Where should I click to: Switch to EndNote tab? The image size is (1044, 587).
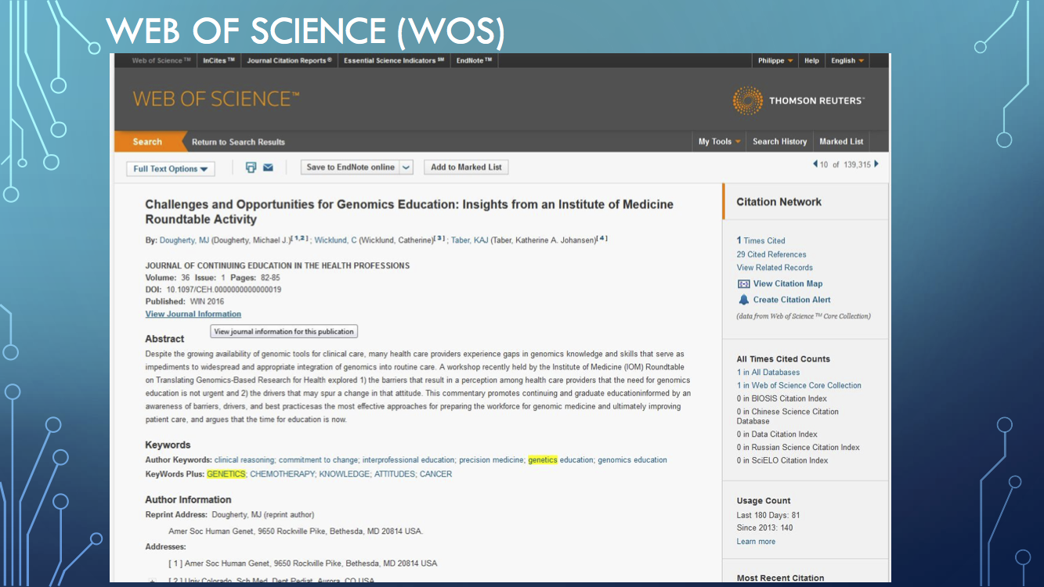pyautogui.click(x=474, y=60)
